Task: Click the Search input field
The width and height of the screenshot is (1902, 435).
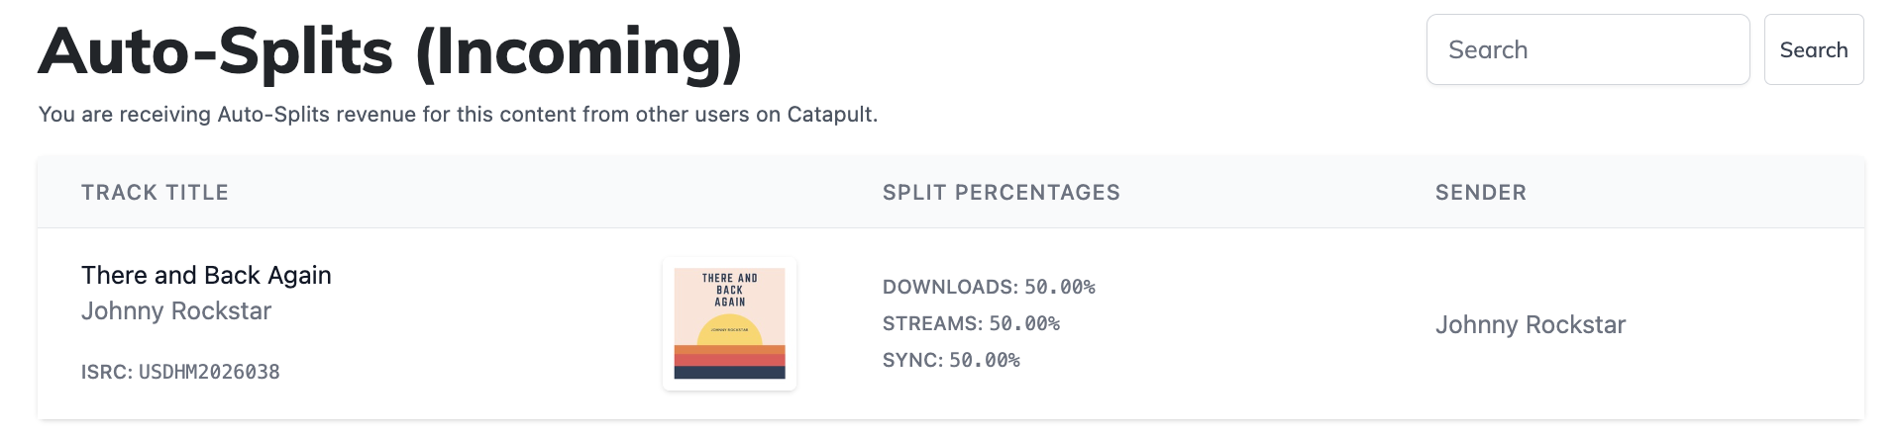Action: click(1588, 49)
